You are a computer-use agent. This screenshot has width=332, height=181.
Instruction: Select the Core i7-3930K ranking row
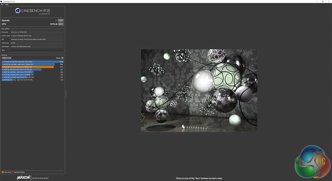coord(33,64)
